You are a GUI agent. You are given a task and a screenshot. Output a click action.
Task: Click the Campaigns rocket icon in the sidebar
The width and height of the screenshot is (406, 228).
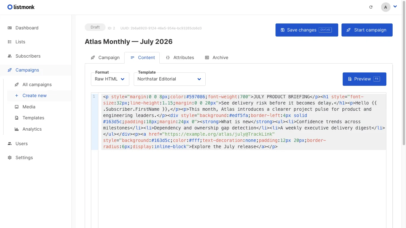(10, 70)
